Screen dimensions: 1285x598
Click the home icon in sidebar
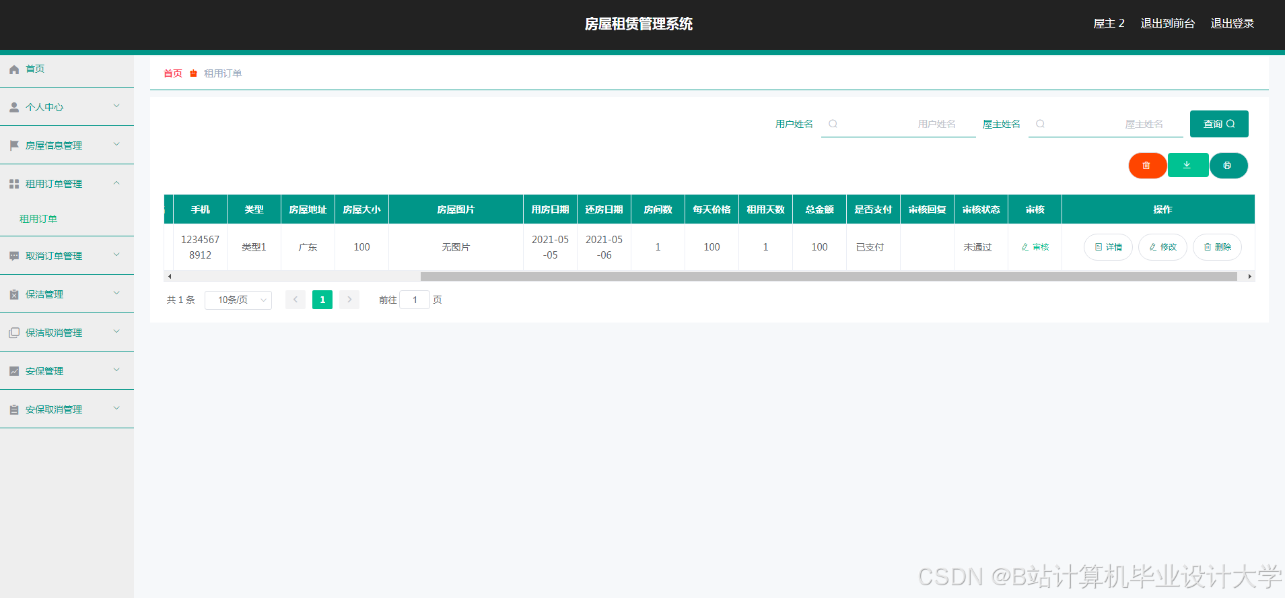click(14, 69)
